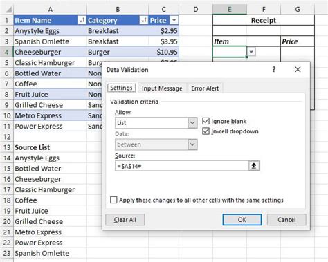Click Coffee in row 18
The width and height of the screenshot is (328, 262).
[50, 200]
